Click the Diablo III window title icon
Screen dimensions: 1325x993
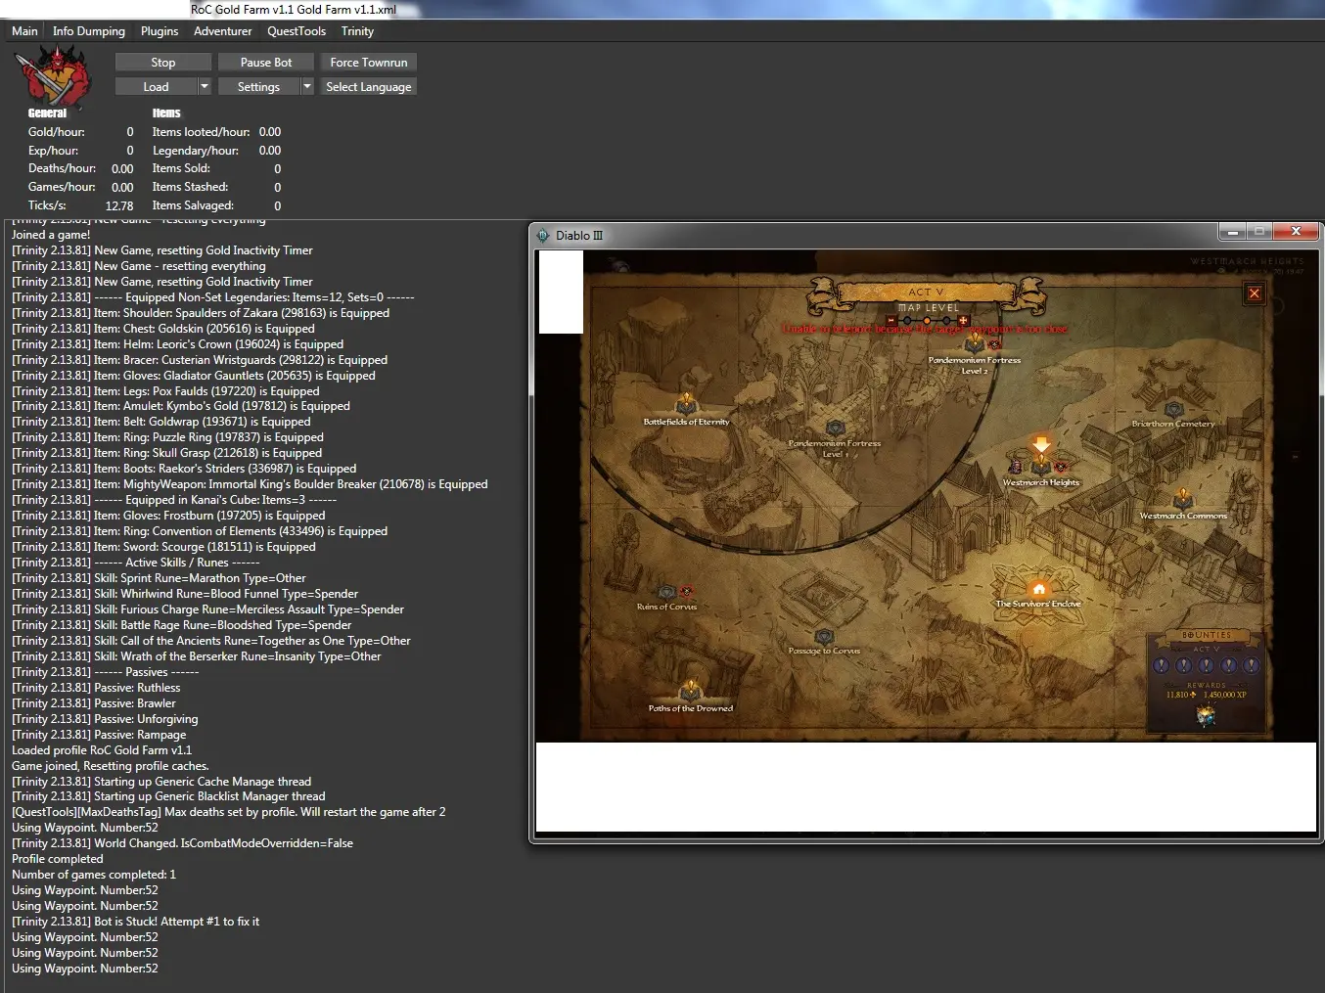(x=543, y=236)
